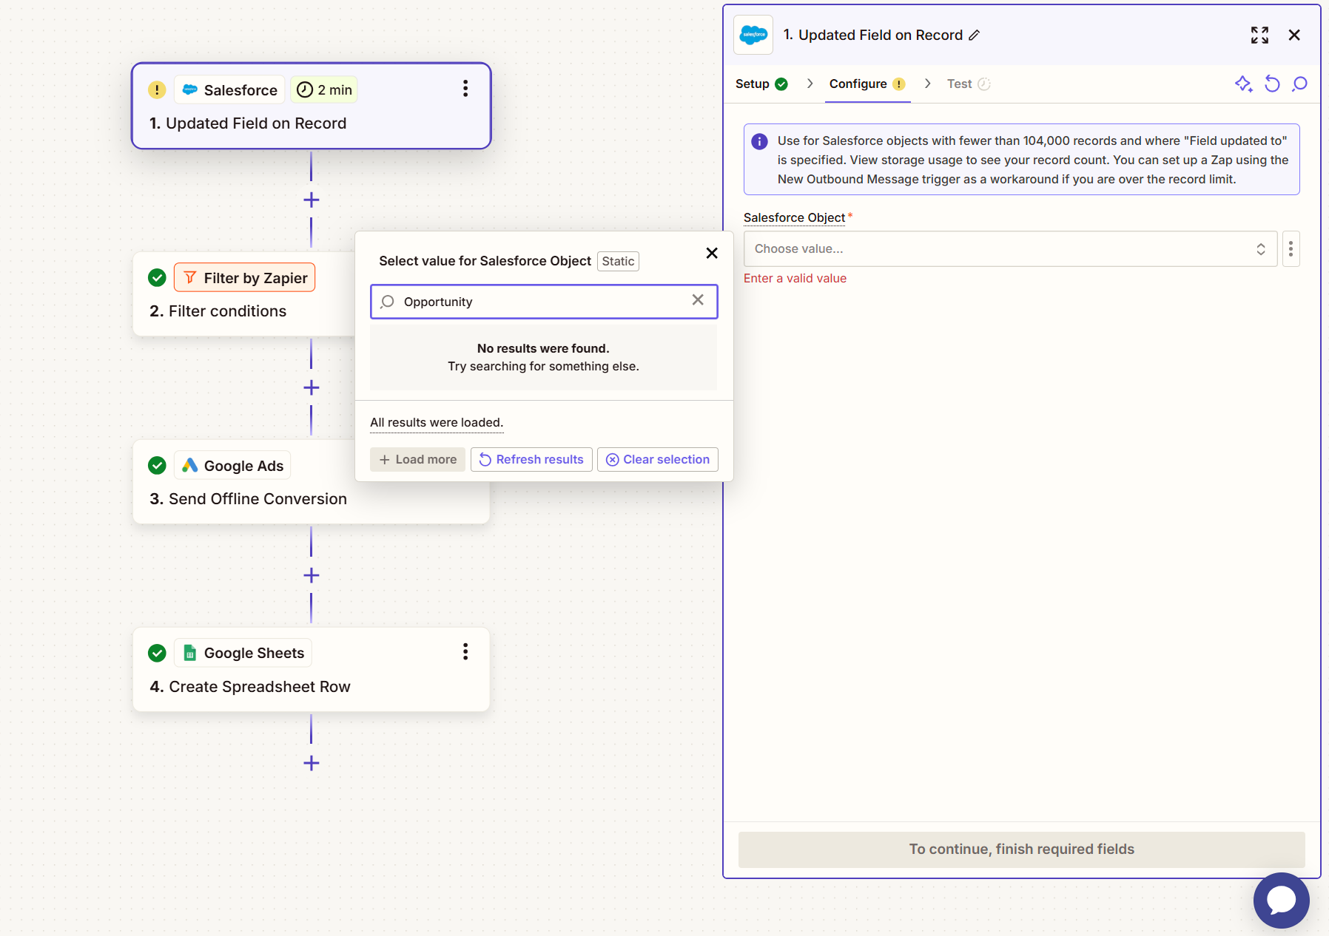Screen dimensions: 1329x936
Task: Click the Google Ads app badge
Action: [233, 466]
